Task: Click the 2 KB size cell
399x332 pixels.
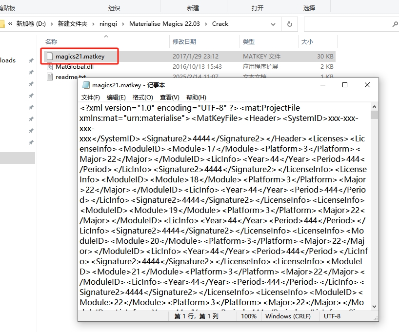Action: point(327,67)
